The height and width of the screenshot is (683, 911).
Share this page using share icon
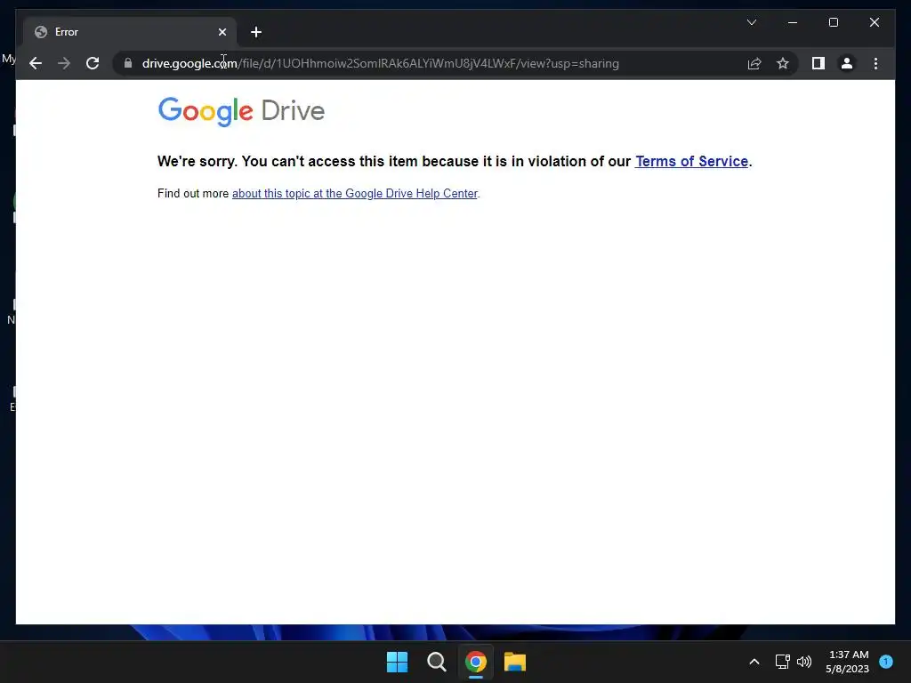pyautogui.click(x=754, y=63)
